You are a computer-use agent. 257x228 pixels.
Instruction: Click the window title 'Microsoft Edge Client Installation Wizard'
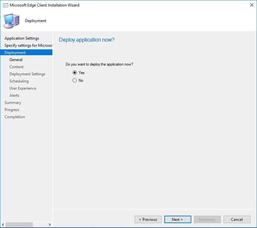[x=45, y=5]
